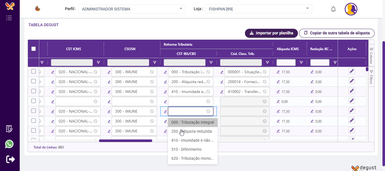Click the edit pencil action in first row
This screenshot has width=385, height=171.
(x=351, y=71)
